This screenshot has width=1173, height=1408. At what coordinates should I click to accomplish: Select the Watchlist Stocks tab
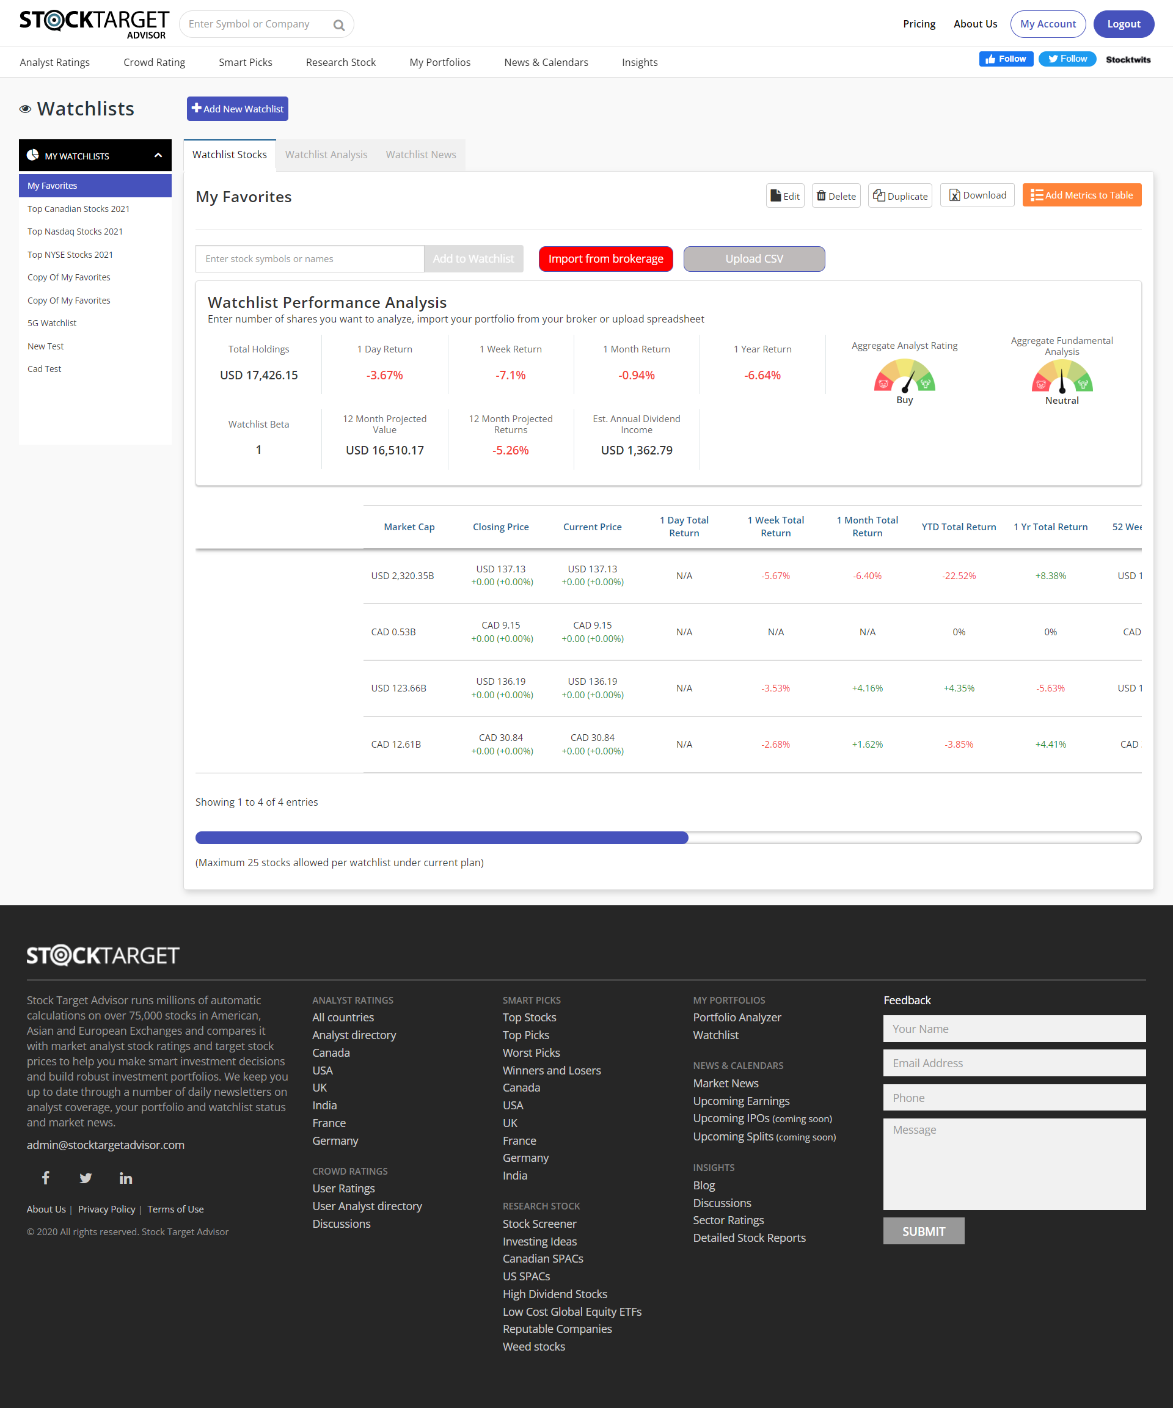tap(229, 155)
